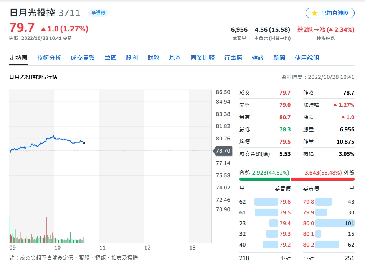Open the 成交彙整 tab
365x271 pixels.
tap(83, 58)
